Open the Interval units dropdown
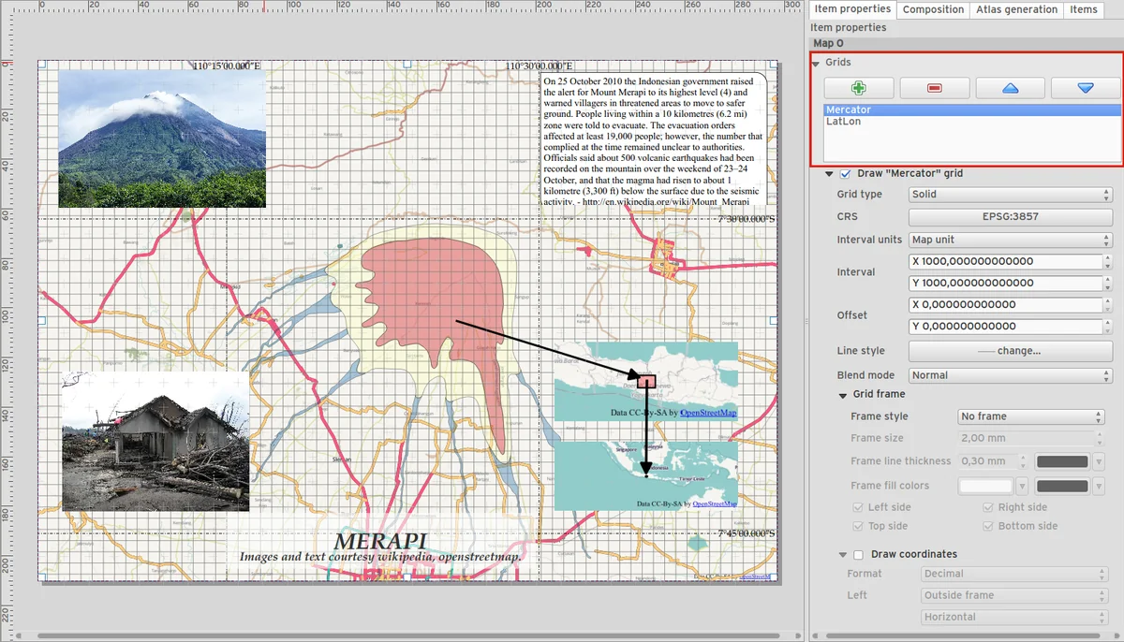This screenshot has width=1124, height=642. coord(1010,241)
